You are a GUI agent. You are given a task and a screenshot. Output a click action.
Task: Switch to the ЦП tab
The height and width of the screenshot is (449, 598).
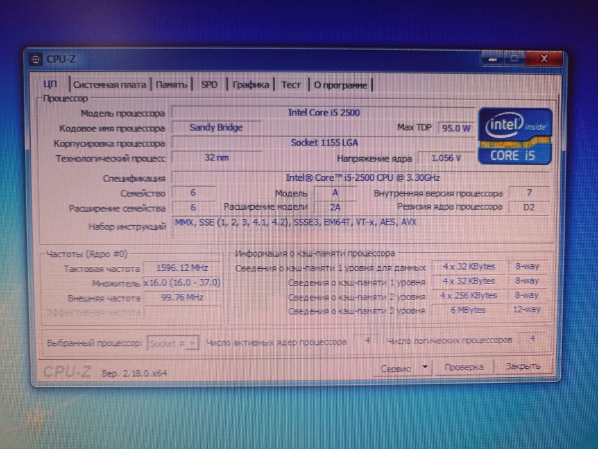tap(50, 84)
